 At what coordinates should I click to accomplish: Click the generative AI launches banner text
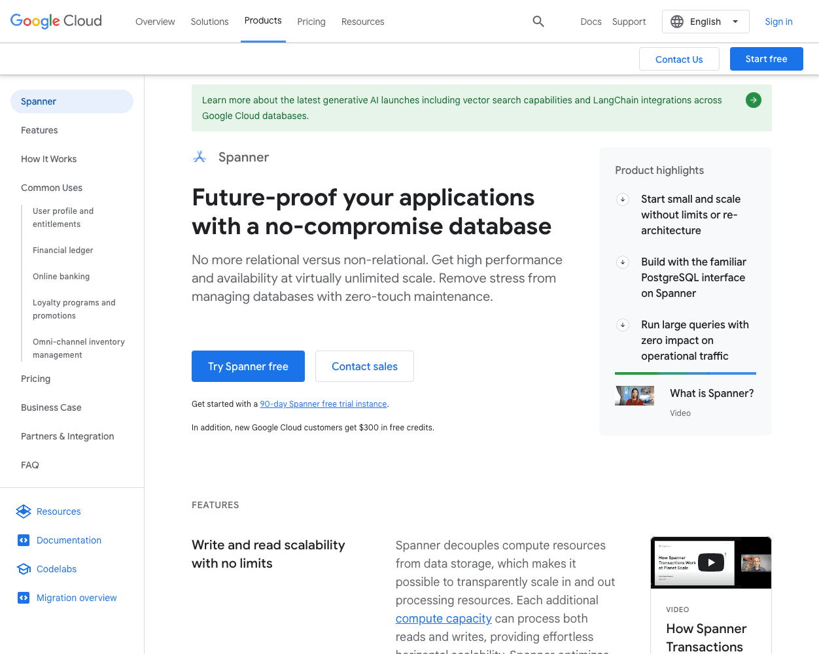coord(462,108)
